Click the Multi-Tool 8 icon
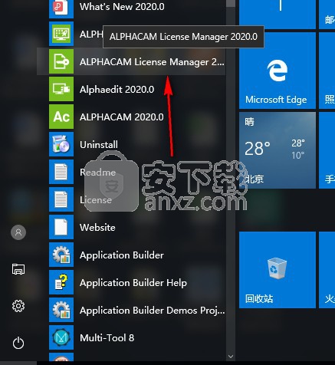335x365 pixels. [61, 337]
